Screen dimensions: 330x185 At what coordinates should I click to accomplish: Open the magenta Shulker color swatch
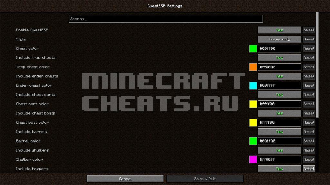click(253, 159)
